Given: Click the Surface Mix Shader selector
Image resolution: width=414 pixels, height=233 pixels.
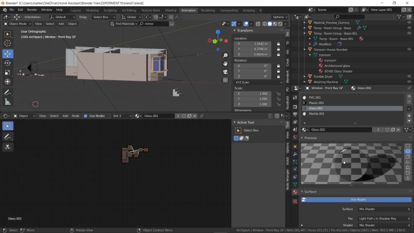Looking at the screenshot, I should coord(383,209).
